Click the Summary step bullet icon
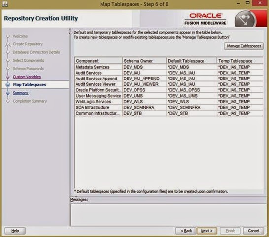 click(x=8, y=93)
